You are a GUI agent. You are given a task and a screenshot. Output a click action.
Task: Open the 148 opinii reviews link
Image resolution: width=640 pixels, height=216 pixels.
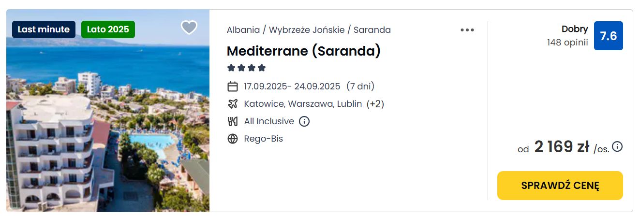(x=567, y=43)
